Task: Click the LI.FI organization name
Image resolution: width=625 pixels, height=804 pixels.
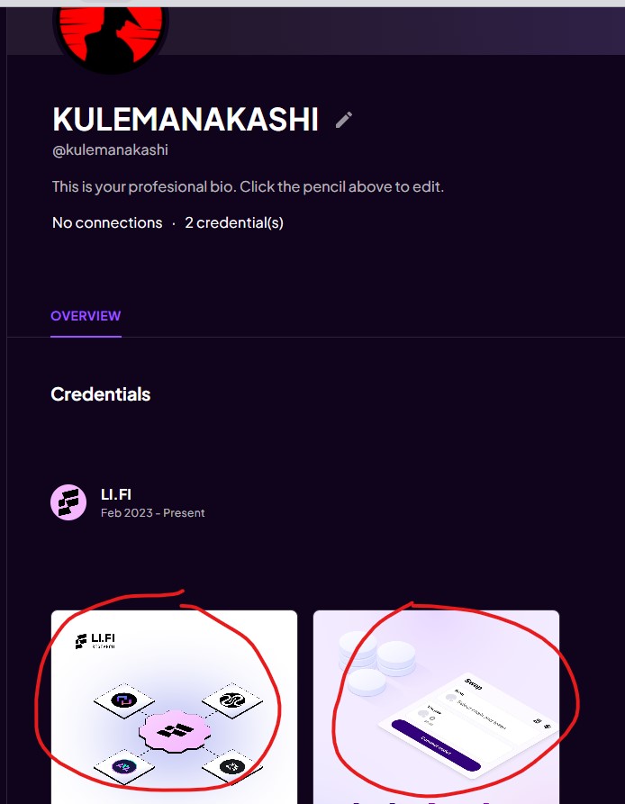Action: pyautogui.click(x=116, y=494)
